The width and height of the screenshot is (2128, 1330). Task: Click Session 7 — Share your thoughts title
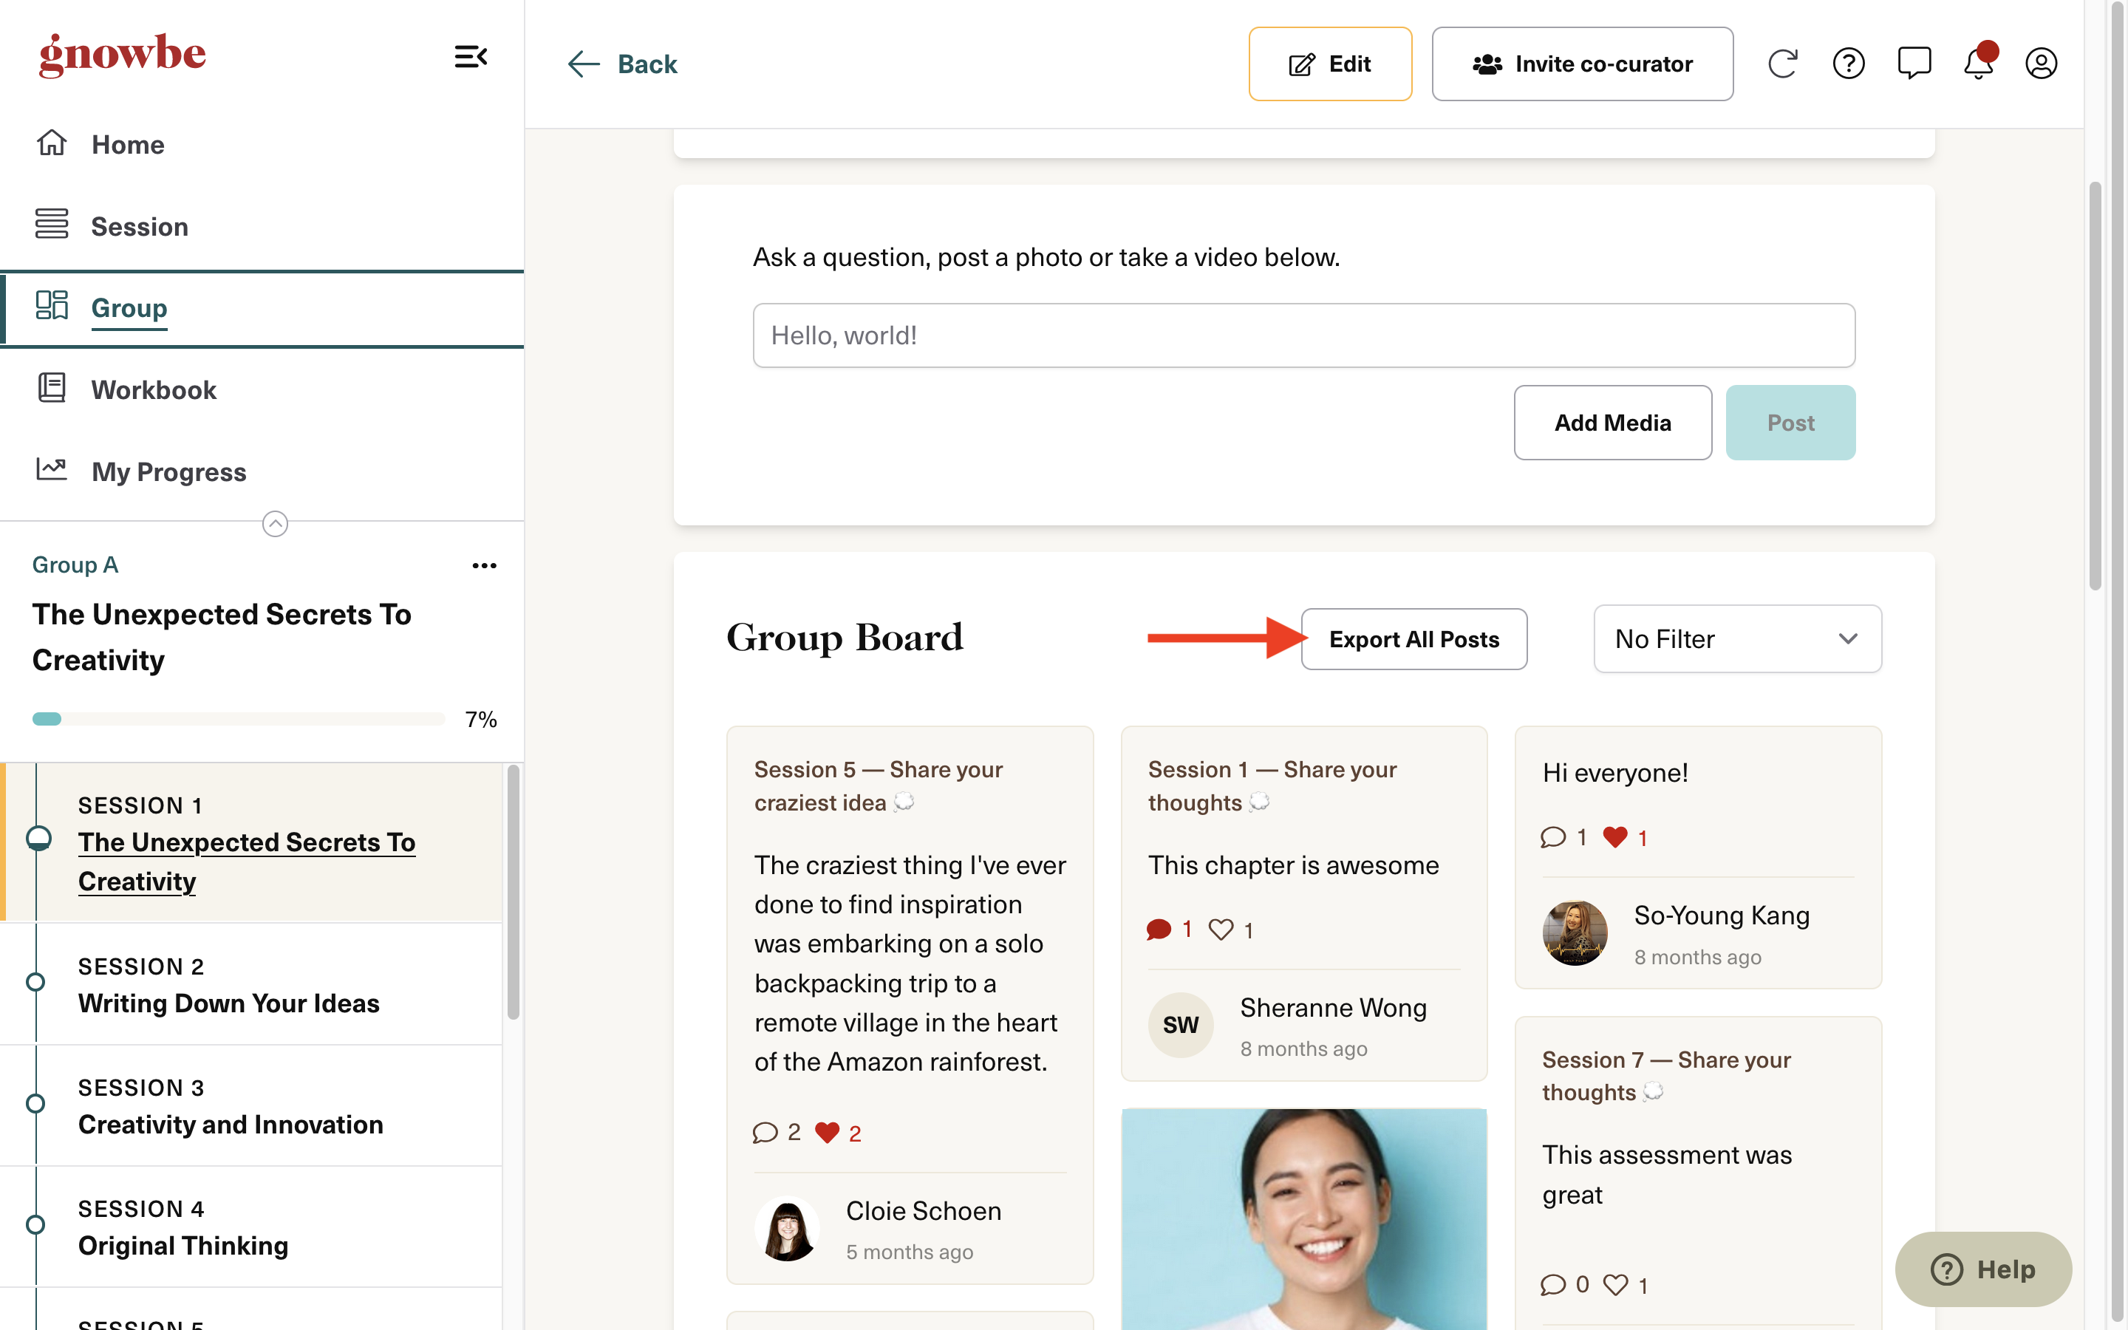coord(1665,1075)
